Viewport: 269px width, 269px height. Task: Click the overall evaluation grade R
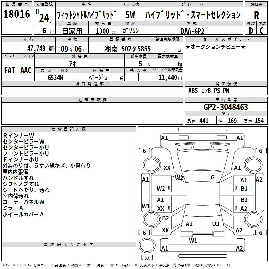pyautogui.click(x=256, y=15)
